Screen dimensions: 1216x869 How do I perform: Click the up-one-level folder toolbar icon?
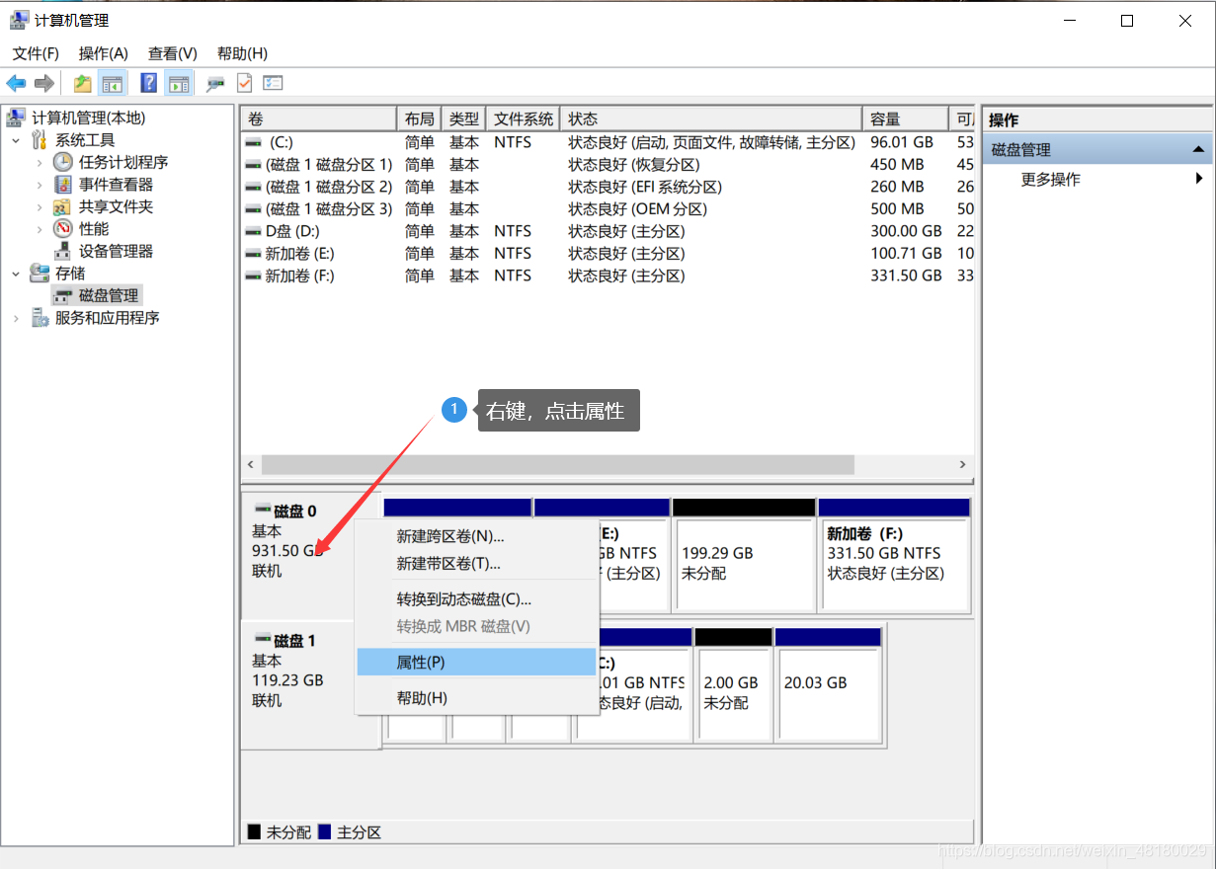click(x=83, y=84)
